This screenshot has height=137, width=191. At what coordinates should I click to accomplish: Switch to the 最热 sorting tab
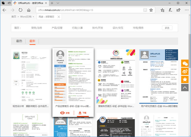[19, 41]
